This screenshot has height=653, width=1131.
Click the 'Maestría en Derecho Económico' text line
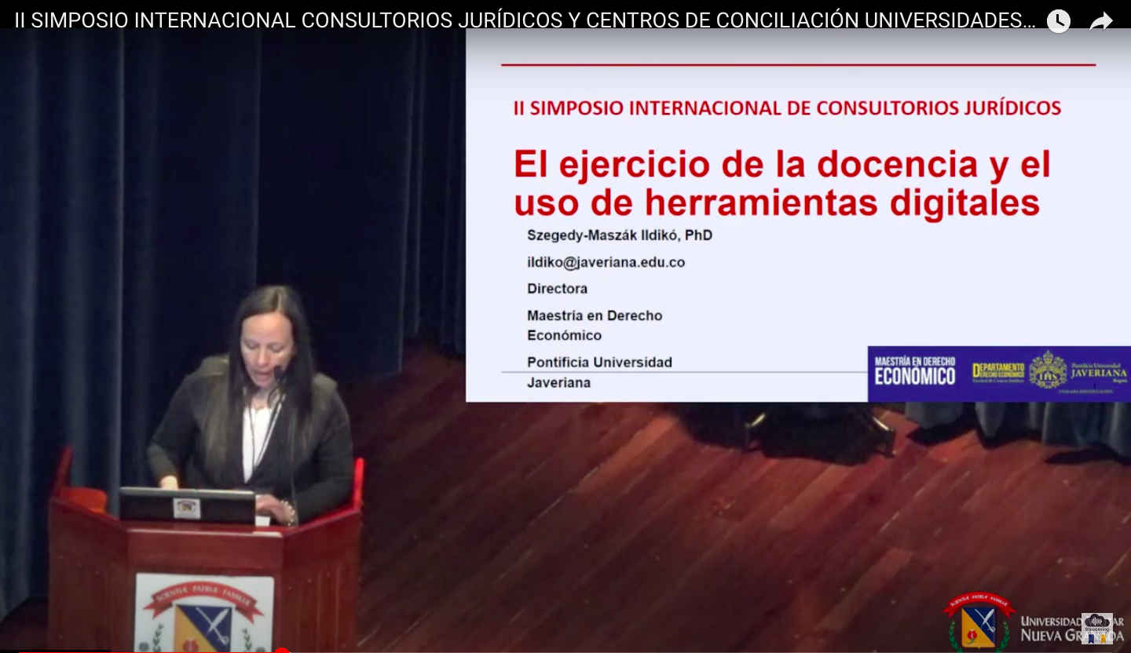595,325
